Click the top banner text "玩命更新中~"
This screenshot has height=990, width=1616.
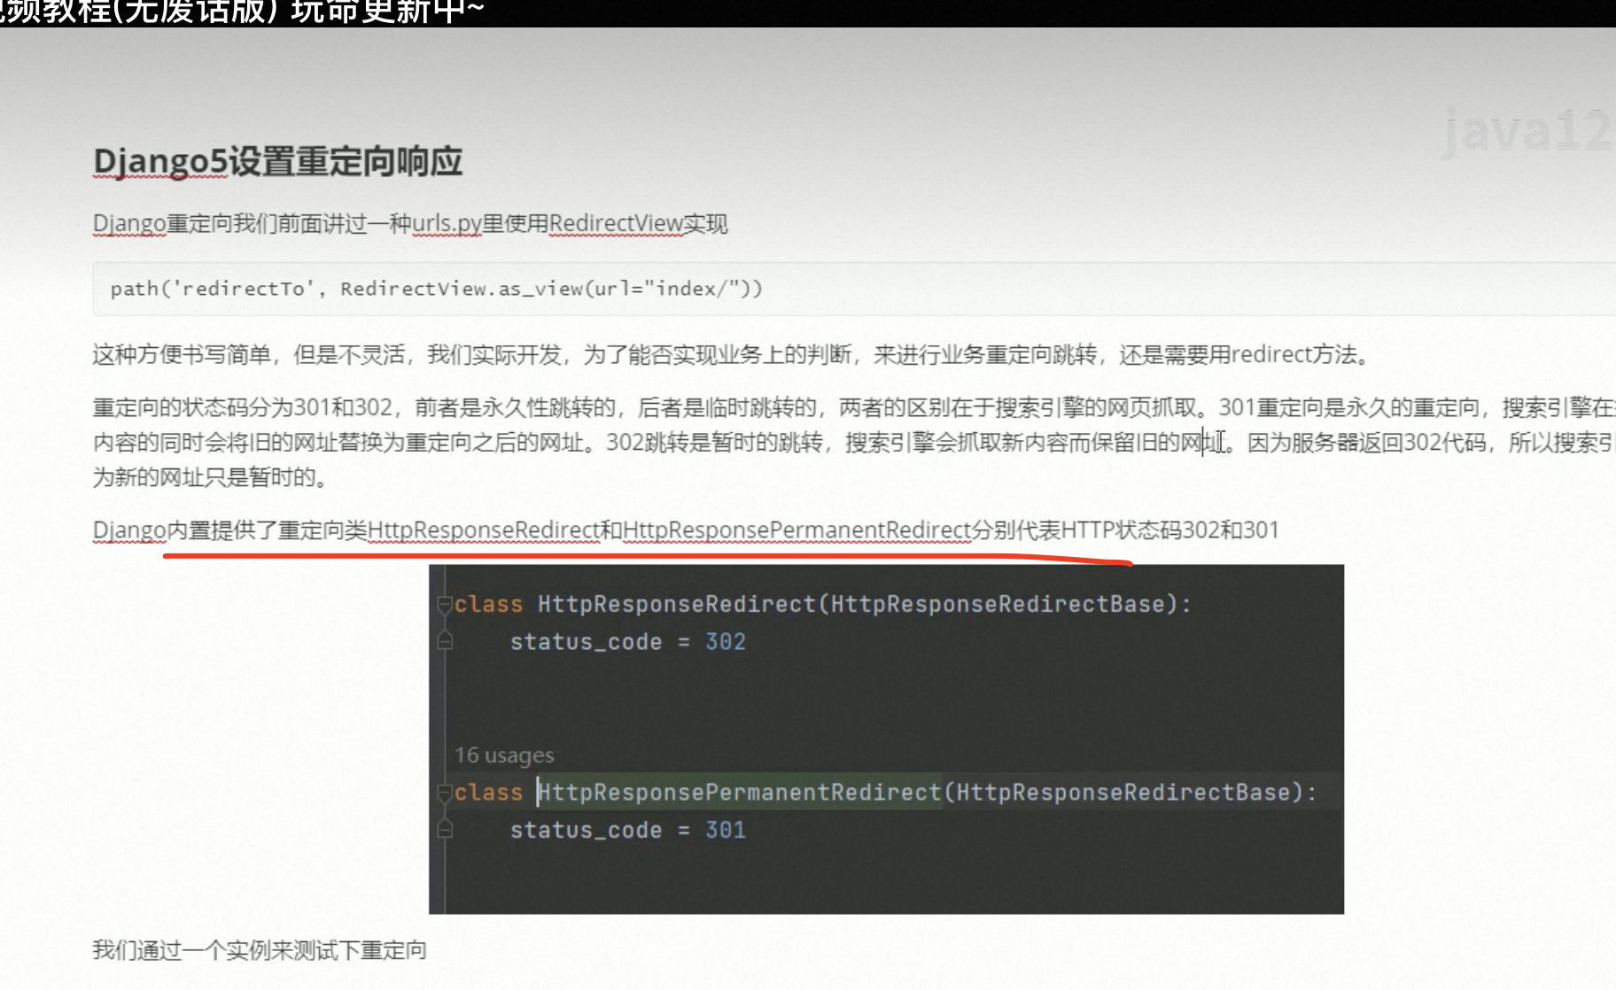387,12
